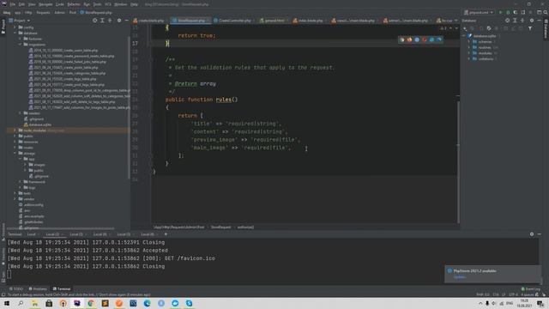This screenshot has width=549, height=309.
Task: Toggle the Database side tool window tab
Action: point(546,29)
